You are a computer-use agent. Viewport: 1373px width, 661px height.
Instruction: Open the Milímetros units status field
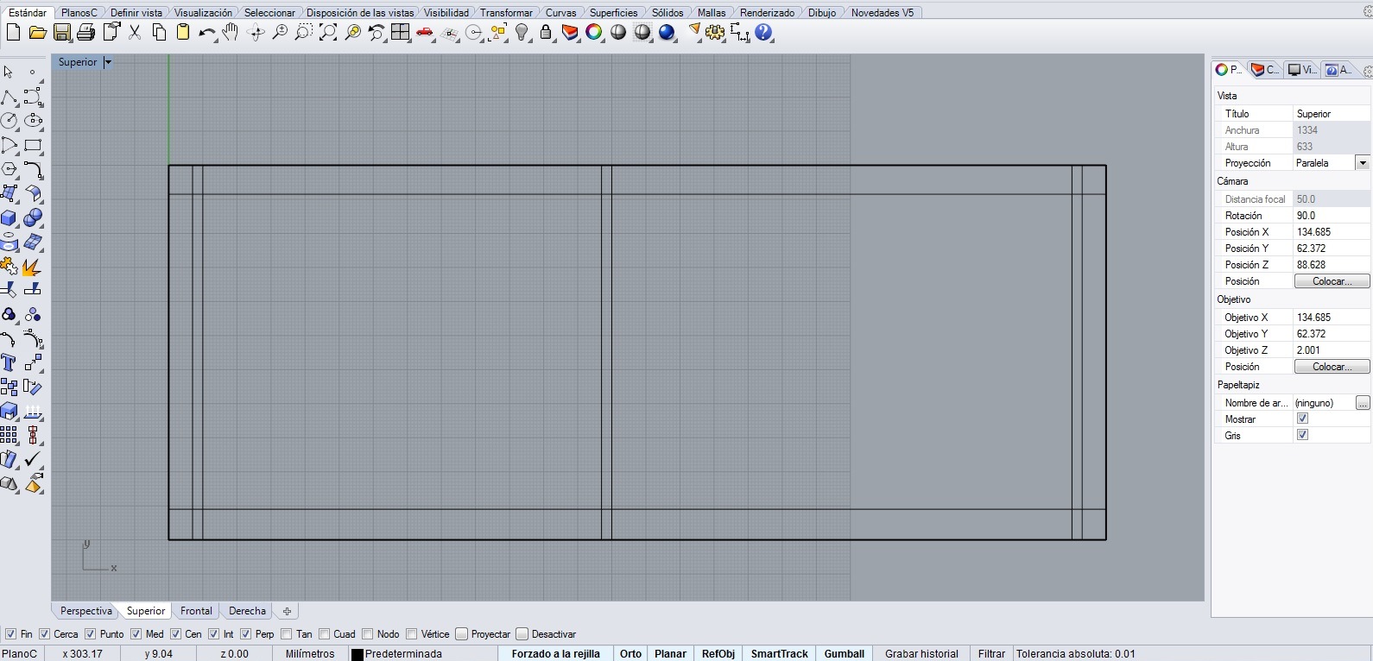(310, 654)
